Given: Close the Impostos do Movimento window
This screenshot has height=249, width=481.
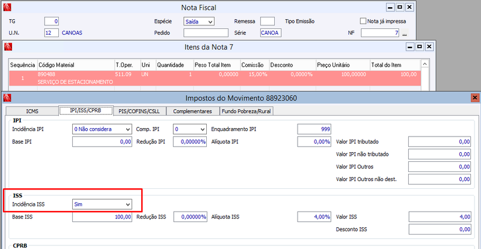Looking at the screenshot, I should 475,98.
